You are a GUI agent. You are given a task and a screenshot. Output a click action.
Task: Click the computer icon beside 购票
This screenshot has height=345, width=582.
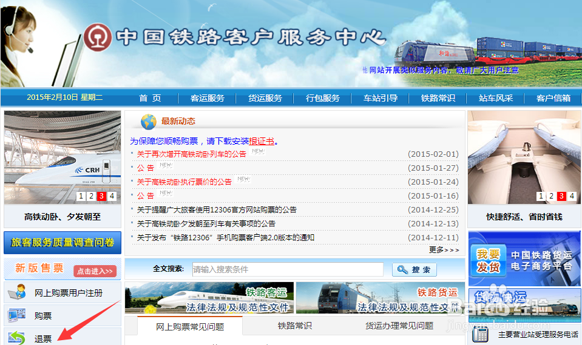click(x=17, y=315)
